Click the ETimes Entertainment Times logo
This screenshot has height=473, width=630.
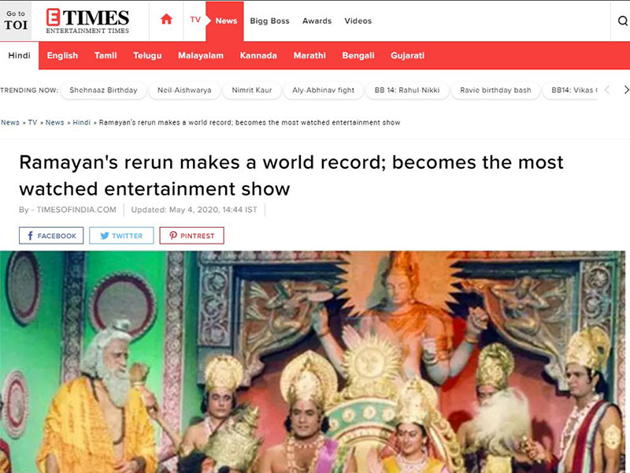tap(87, 21)
